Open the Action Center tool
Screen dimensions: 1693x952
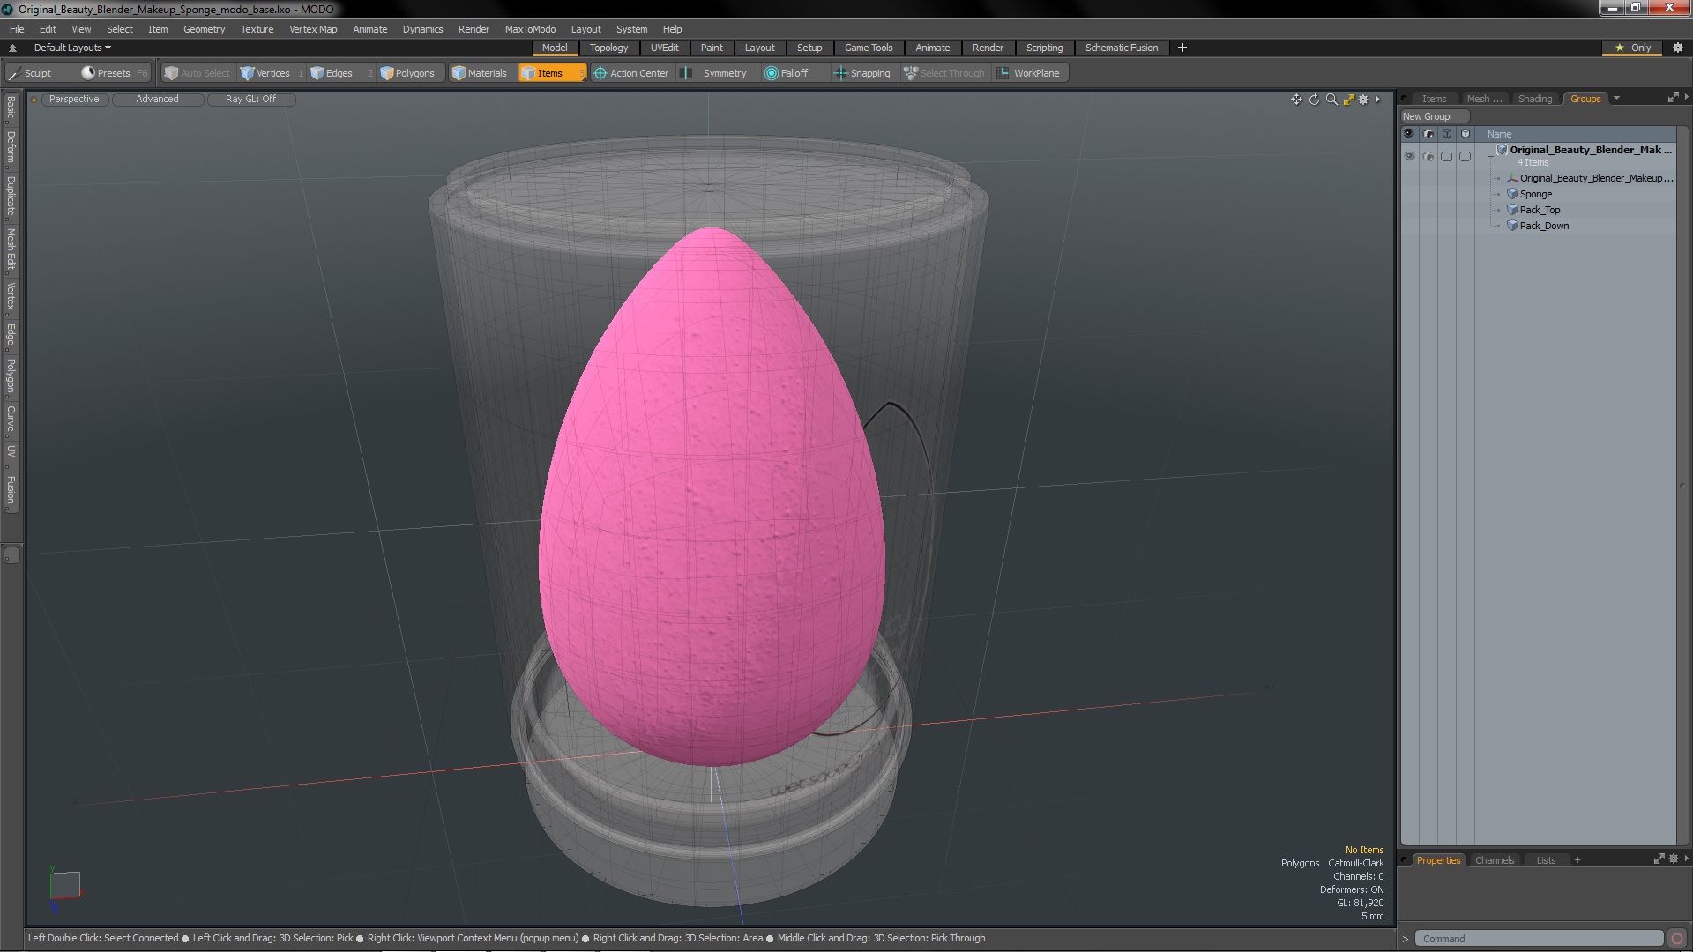pos(631,73)
